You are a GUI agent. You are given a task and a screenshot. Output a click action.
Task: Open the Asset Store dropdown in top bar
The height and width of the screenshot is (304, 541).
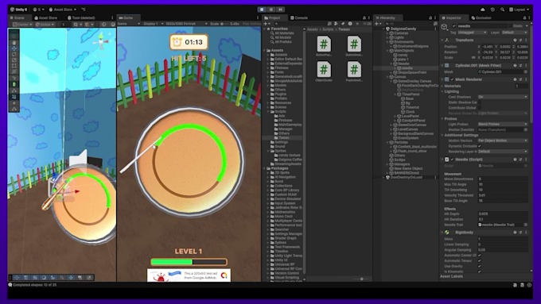(63, 10)
